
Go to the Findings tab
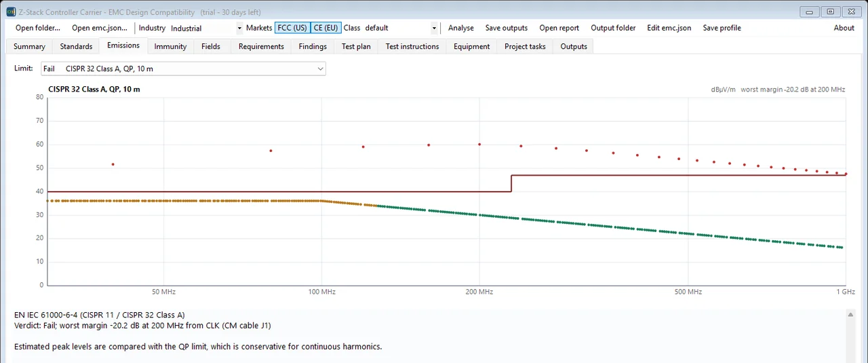[313, 46]
